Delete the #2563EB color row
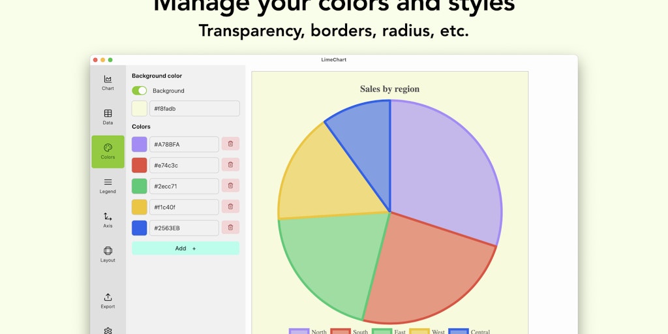 click(230, 228)
